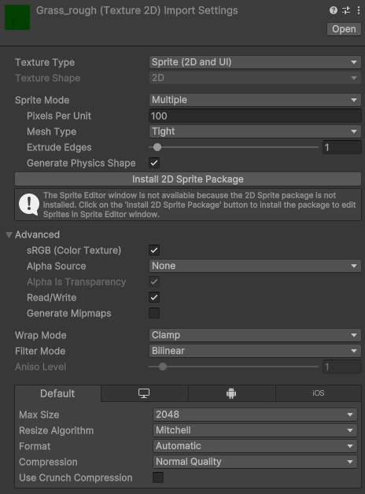
Task: Open the Format dropdown
Action: click(x=255, y=446)
